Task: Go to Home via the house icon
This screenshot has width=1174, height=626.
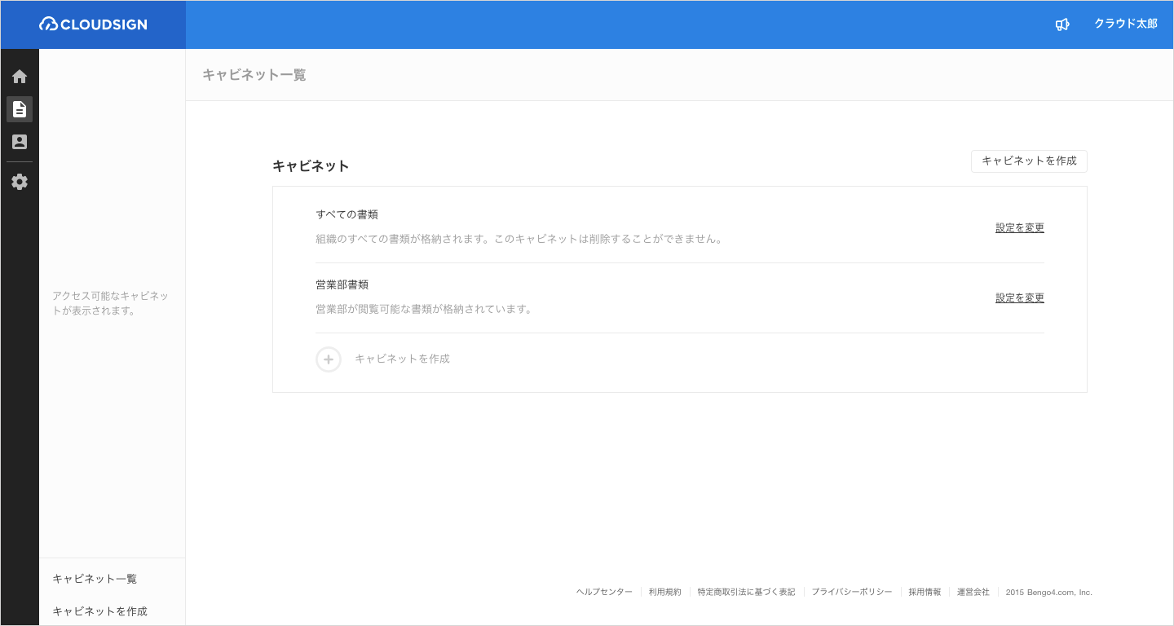Action: pos(20,77)
